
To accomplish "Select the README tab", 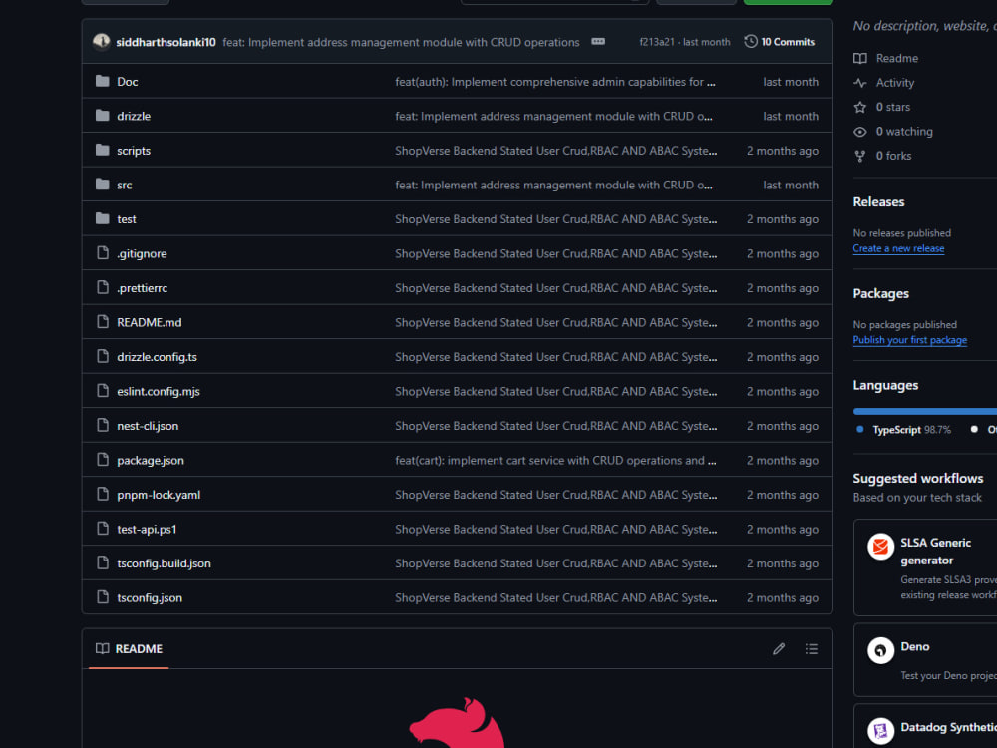I will click(129, 649).
